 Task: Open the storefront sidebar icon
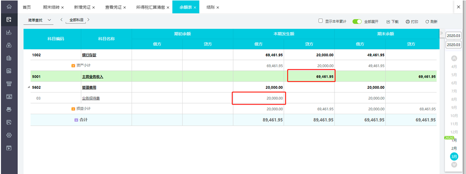click(9, 83)
